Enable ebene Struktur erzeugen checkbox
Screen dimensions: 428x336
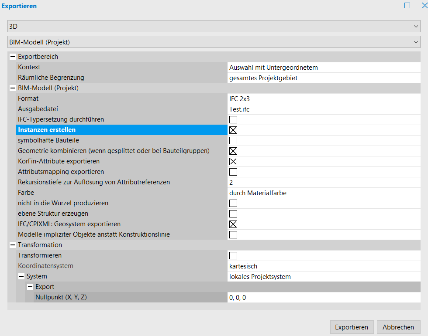tap(233, 214)
